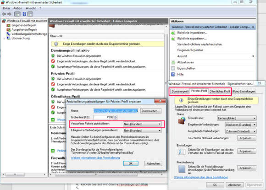Open the Eingehende Verbindungen dropdown

click(x=241, y=125)
